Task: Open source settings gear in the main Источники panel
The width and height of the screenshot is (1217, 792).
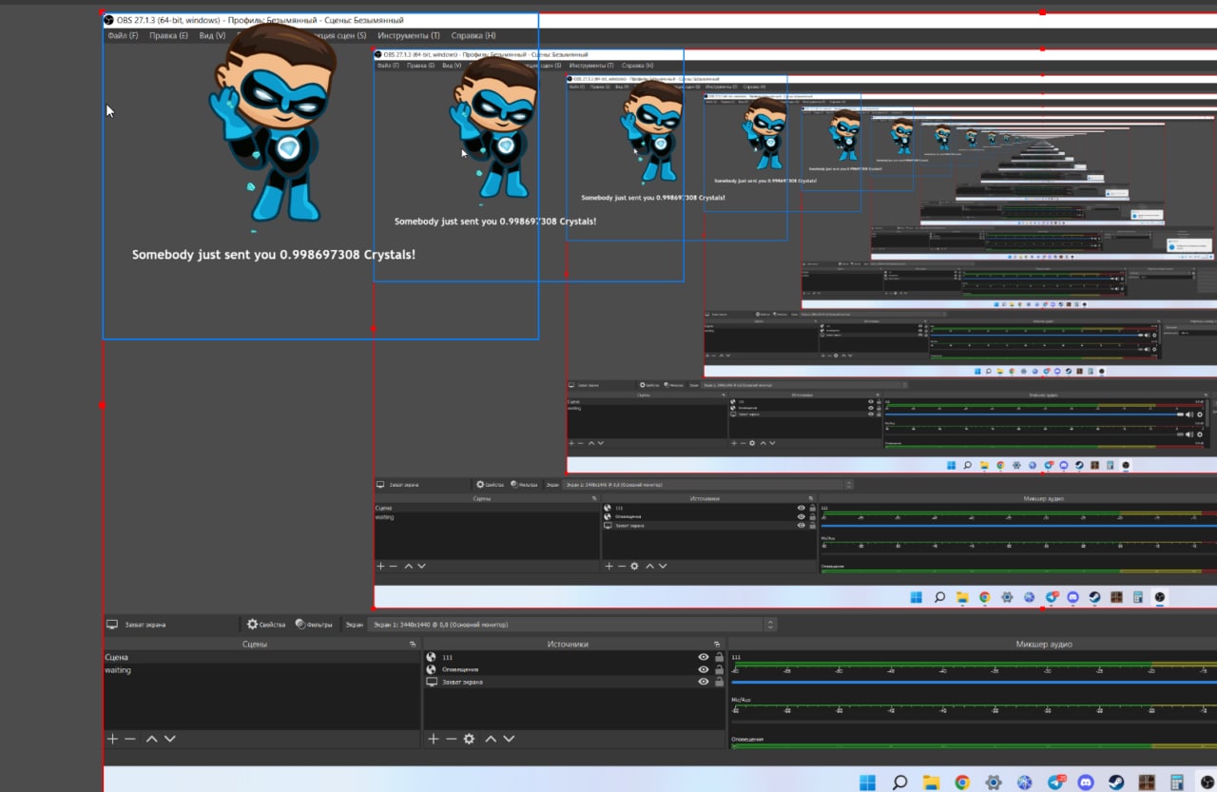Action: pyautogui.click(x=469, y=739)
